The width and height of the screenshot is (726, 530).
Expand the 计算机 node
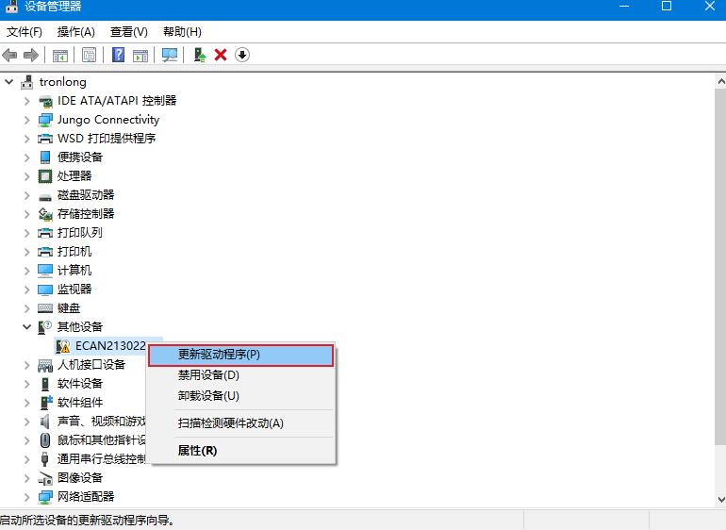coord(26,271)
